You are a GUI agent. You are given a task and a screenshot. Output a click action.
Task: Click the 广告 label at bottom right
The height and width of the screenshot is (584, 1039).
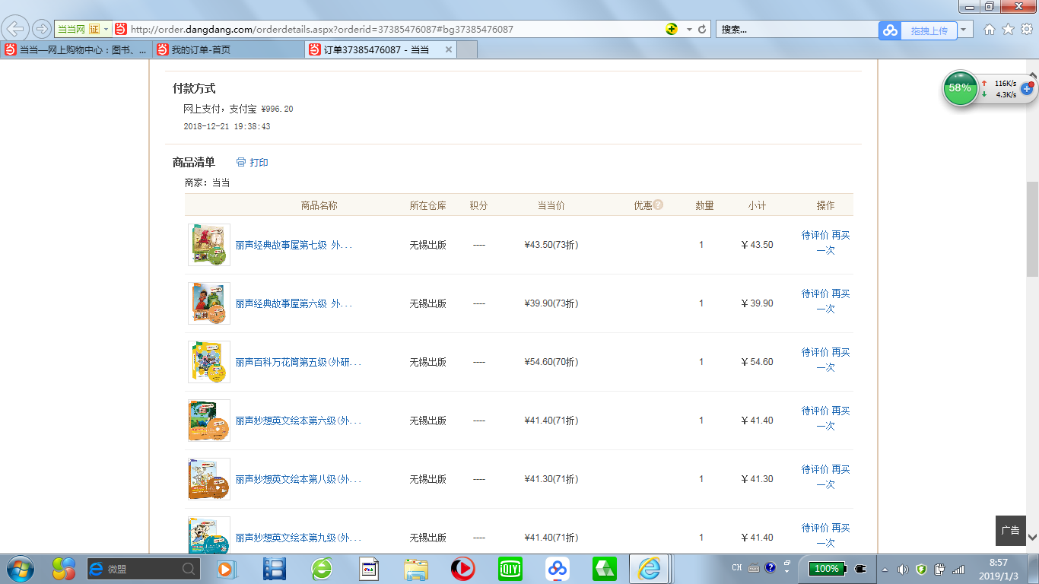[x=1010, y=531]
